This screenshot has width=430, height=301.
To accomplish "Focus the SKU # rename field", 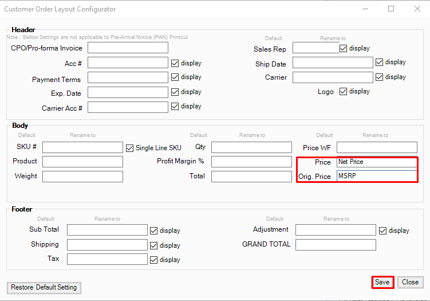I will tap(82, 147).
